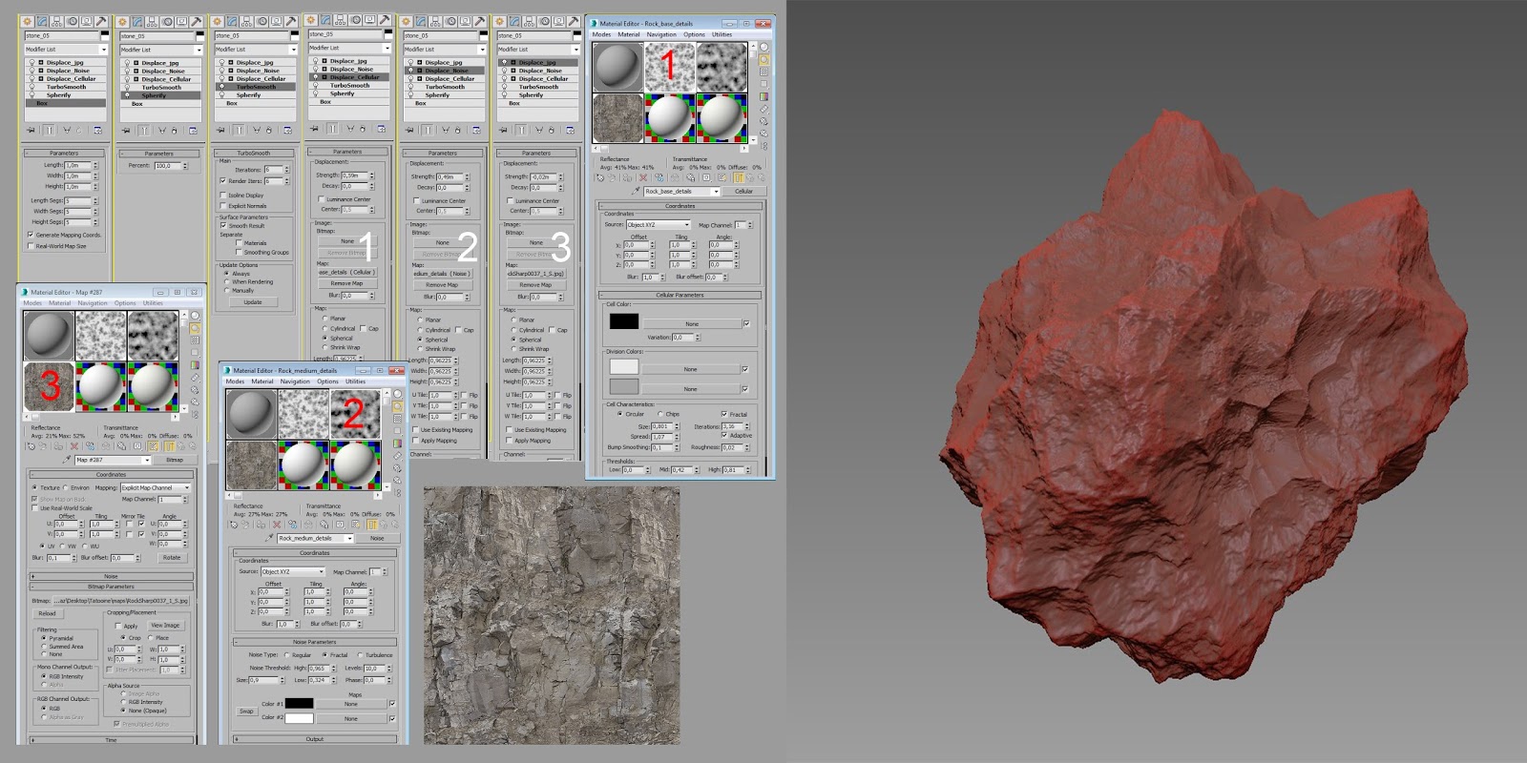Viewport: 1527px width, 763px height.
Task: Open Create tab icon in first command panel
Action: [28, 21]
